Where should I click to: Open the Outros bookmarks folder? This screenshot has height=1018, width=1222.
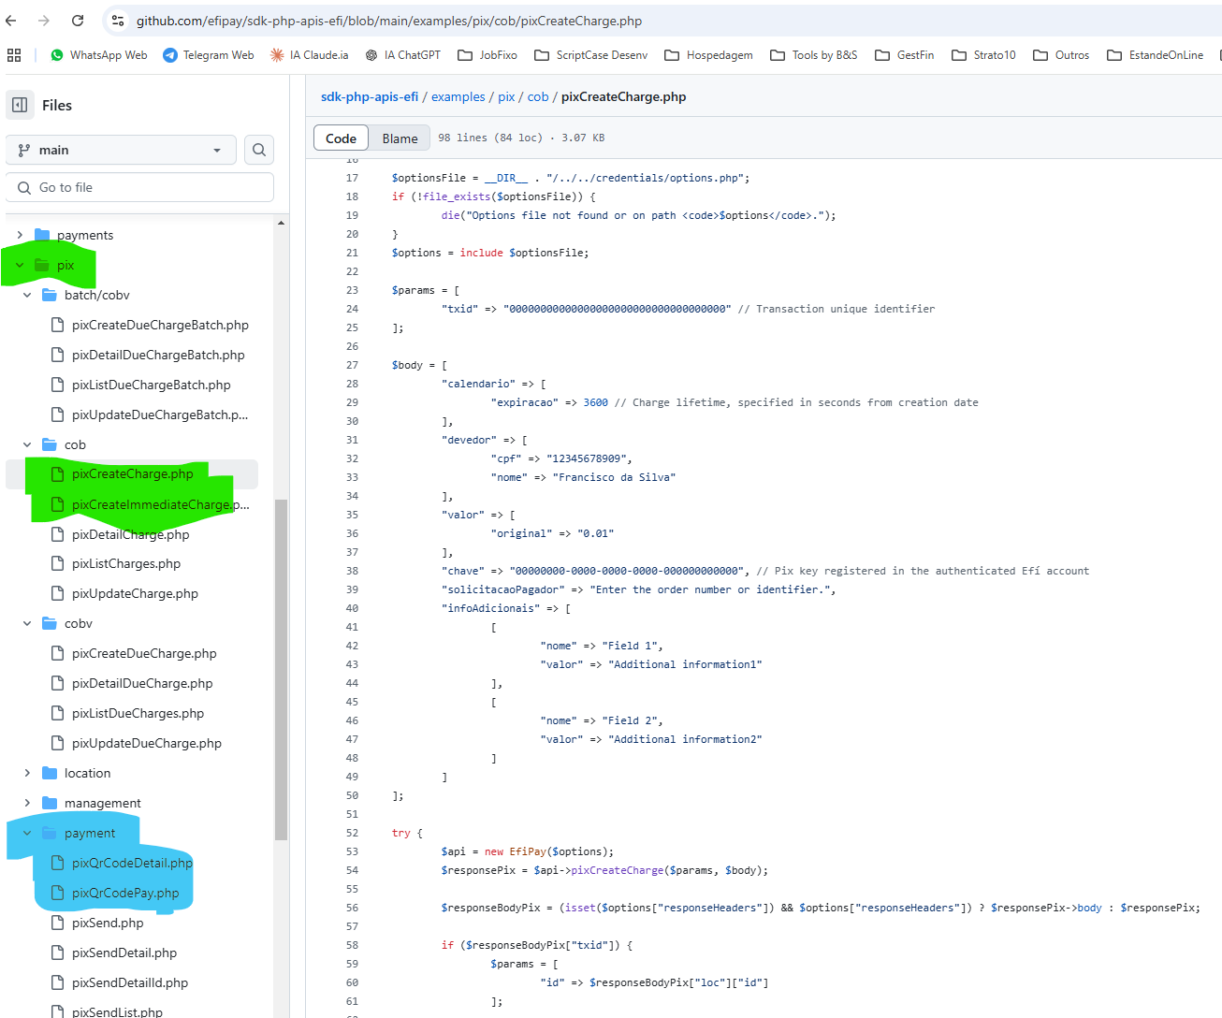point(1061,55)
